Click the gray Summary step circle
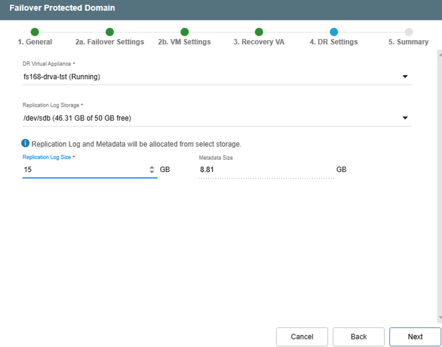The image size is (442, 347). 408,32
